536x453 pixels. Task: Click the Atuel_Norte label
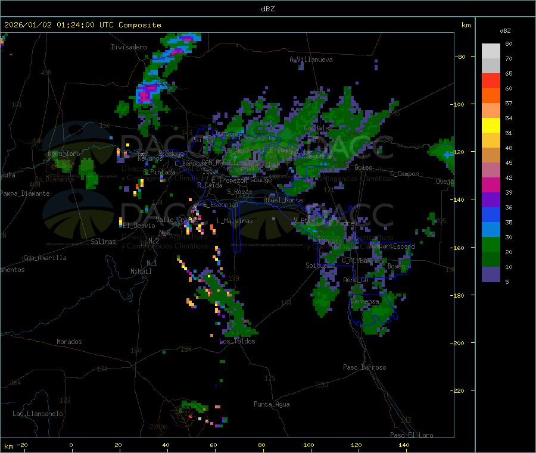pyautogui.click(x=283, y=200)
